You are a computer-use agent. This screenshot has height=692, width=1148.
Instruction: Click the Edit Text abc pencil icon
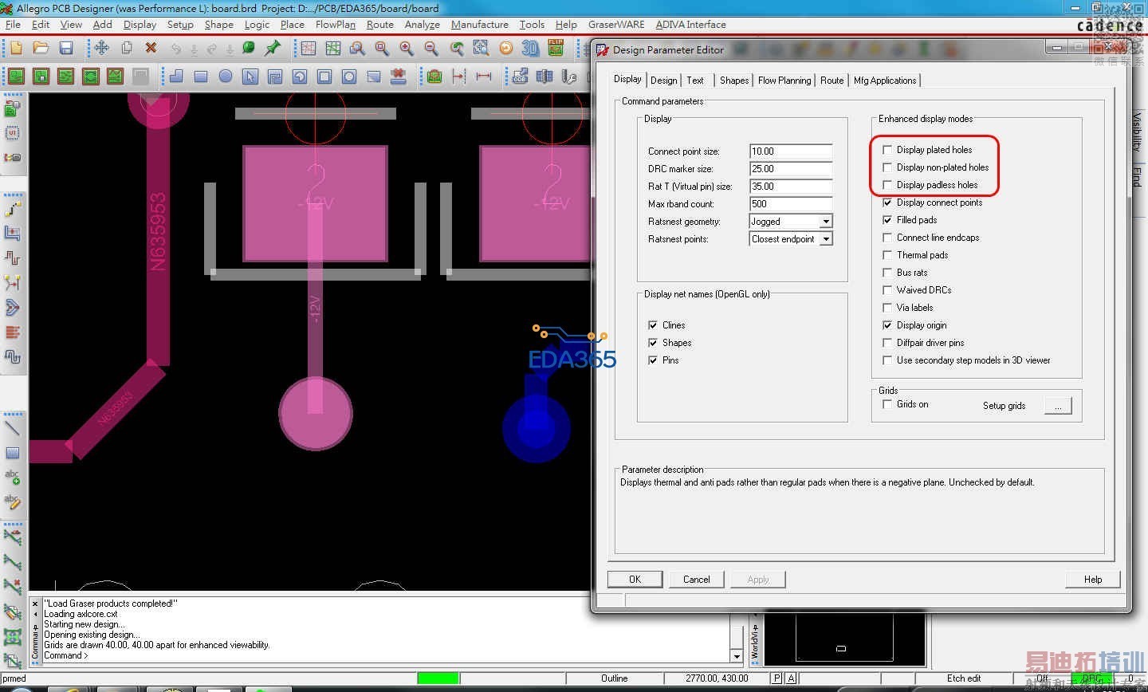(12, 502)
